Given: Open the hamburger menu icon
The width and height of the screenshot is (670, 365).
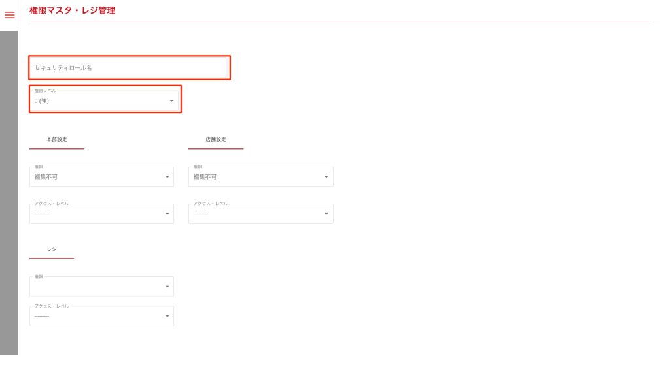Looking at the screenshot, I should (x=9, y=15).
